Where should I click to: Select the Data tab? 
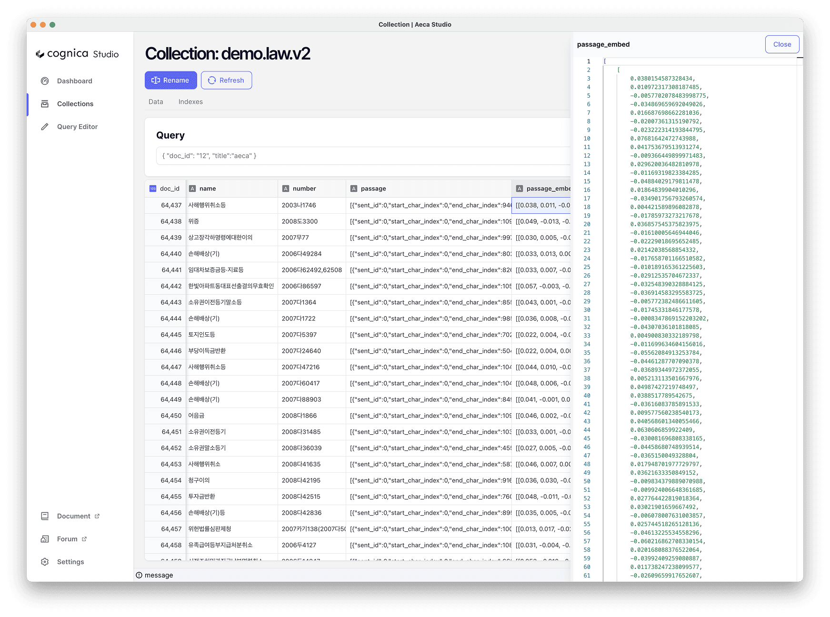[156, 102]
